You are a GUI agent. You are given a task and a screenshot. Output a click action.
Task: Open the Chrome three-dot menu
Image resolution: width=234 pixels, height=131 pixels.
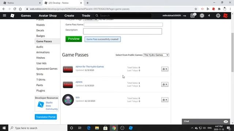click(x=230, y=9)
